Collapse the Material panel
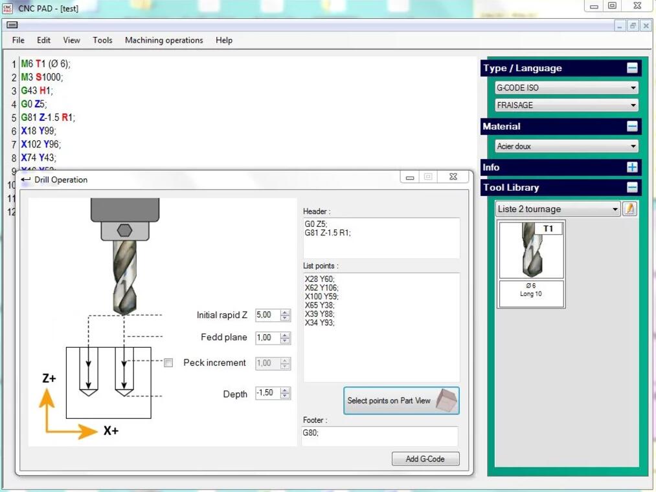This screenshot has height=492, width=656. [632, 126]
